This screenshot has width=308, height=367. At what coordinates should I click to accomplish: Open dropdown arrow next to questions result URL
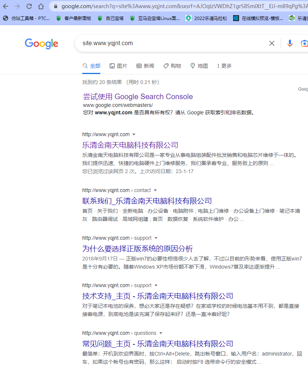[x=161, y=333]
